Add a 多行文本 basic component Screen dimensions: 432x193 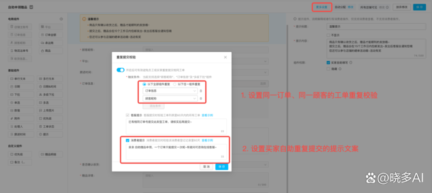[50, 79]
